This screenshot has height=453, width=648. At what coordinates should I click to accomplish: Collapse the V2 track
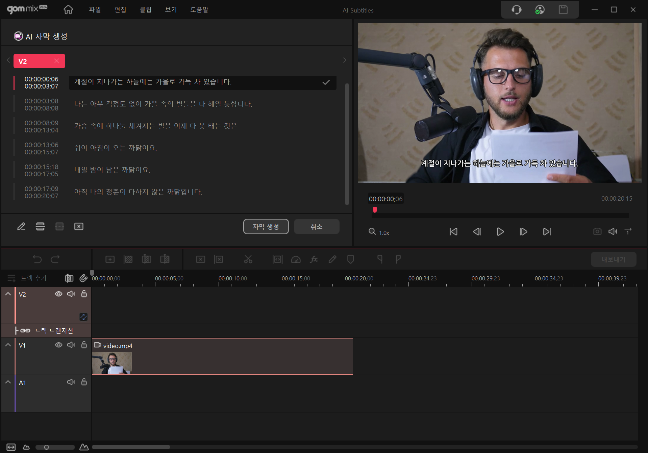point(8,294)
